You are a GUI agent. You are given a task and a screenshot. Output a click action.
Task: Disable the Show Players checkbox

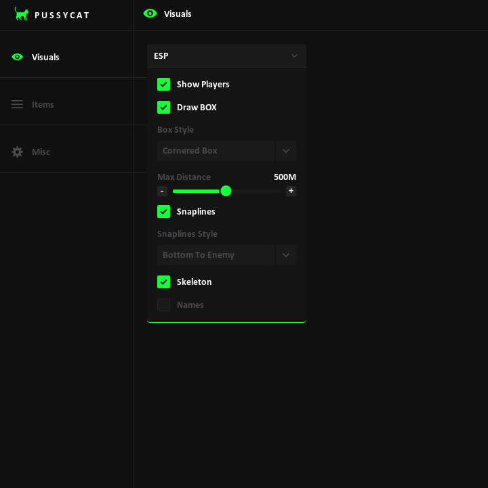coord(164,84)
